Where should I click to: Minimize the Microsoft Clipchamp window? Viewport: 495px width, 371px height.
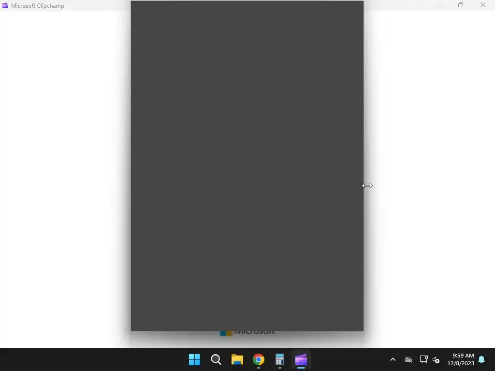tap(439, 5)
